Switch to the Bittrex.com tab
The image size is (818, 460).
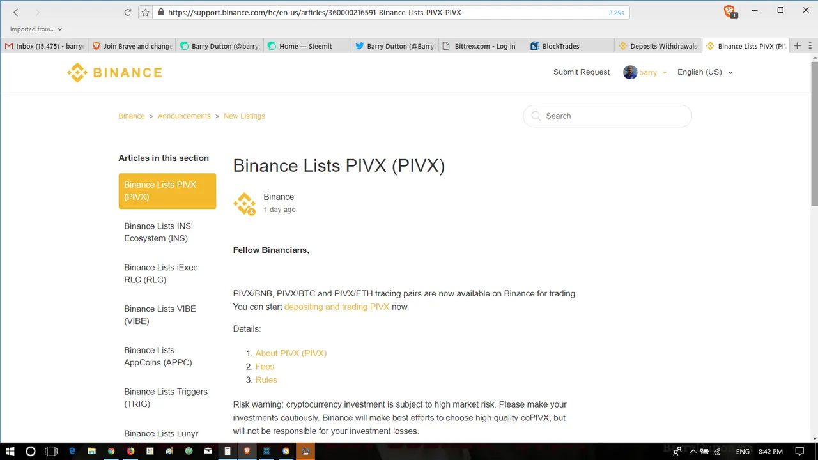483,46
